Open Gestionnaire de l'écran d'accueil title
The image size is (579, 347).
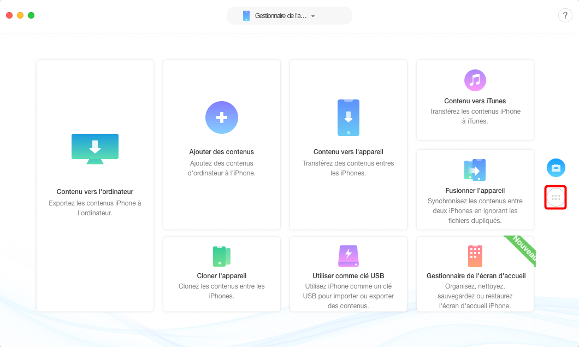[476, 275]
